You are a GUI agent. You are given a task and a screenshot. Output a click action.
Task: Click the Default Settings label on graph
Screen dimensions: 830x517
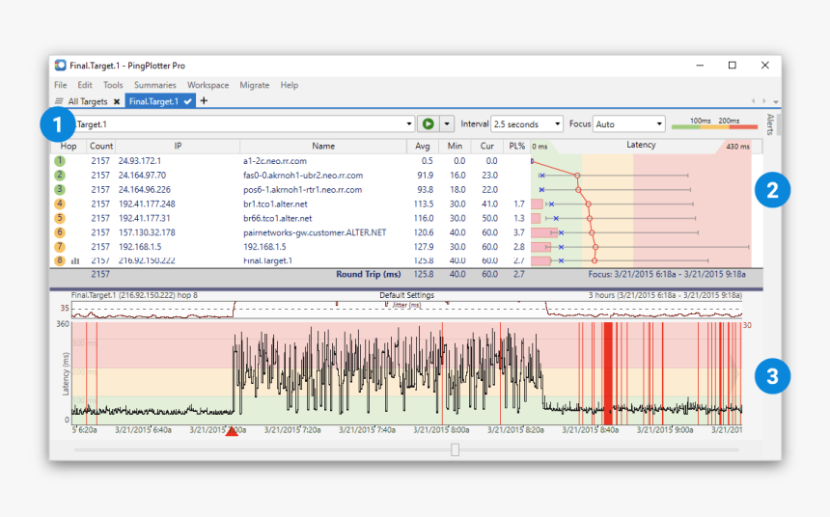pos(406,295)
